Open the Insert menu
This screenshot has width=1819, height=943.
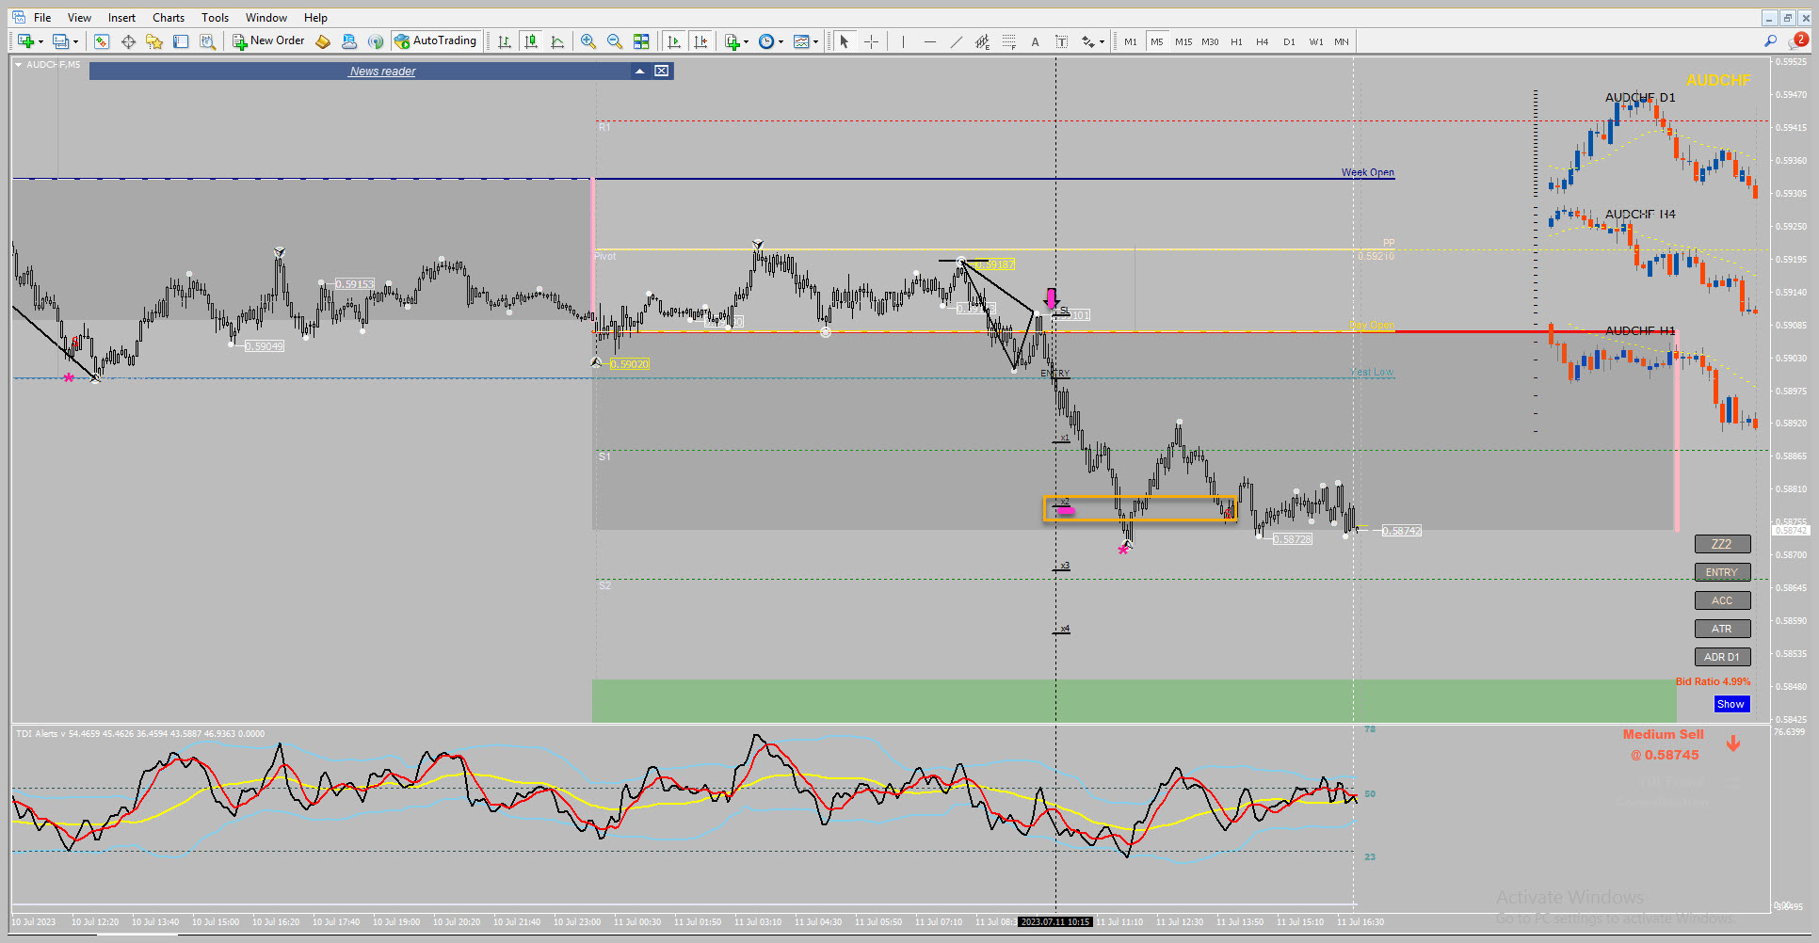121,18
